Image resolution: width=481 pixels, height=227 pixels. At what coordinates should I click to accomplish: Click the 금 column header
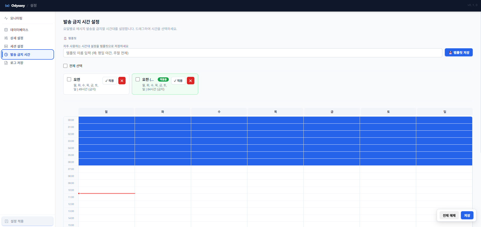coord(332,112)
